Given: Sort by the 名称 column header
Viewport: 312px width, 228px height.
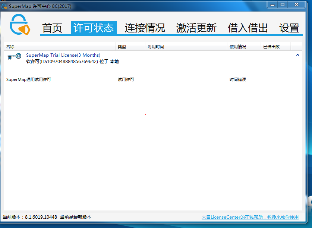Looking at the screenshot, I should [60, 47].
